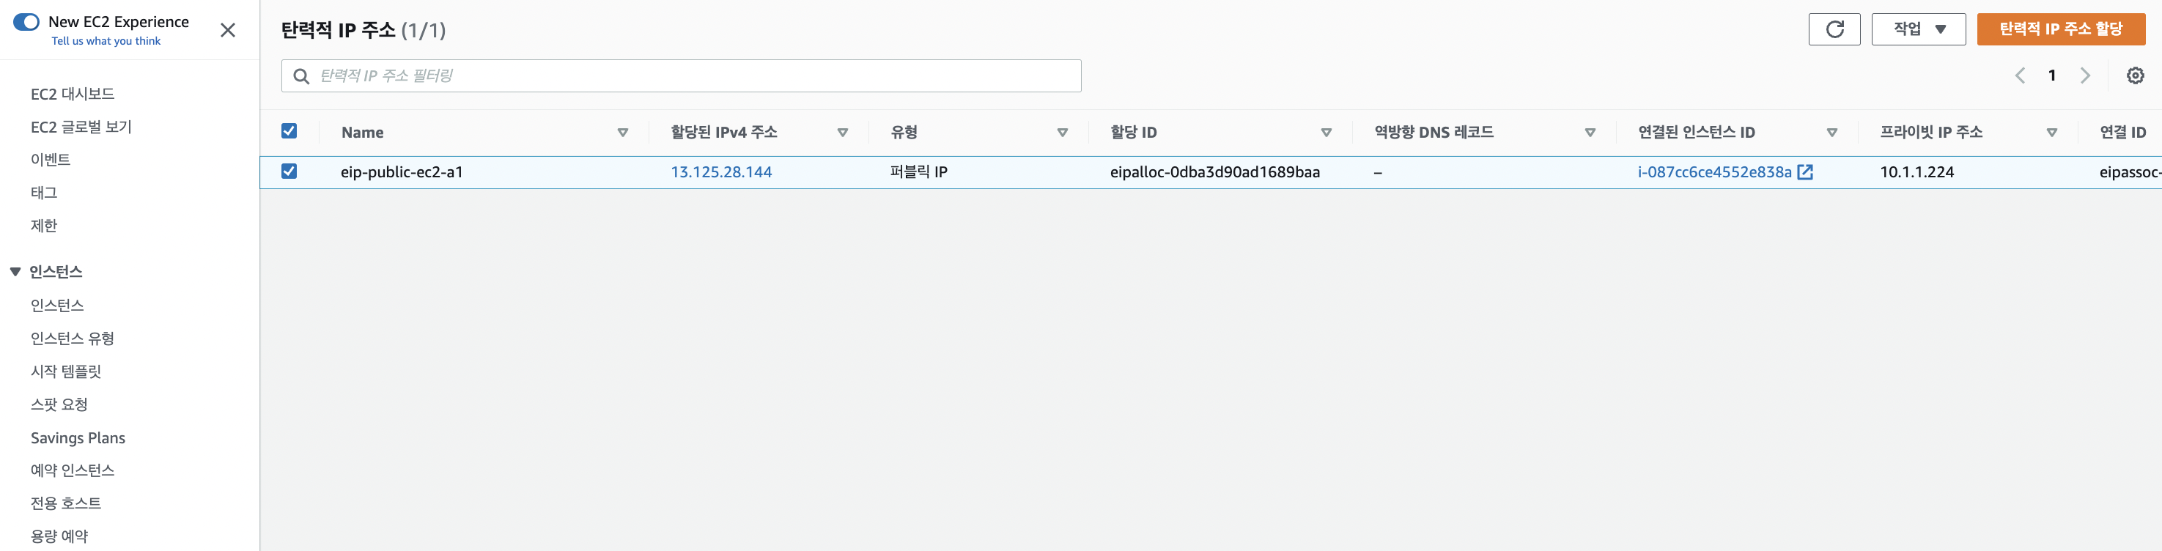Click 연결 ID column header
Screen dimensions: 2162x551
[x=2122, y=133]
